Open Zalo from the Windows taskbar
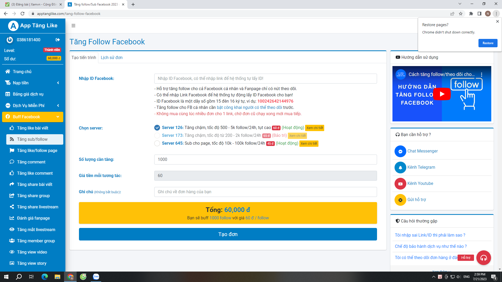This screenshot has width=502, height=282. (x=96, y=277)
